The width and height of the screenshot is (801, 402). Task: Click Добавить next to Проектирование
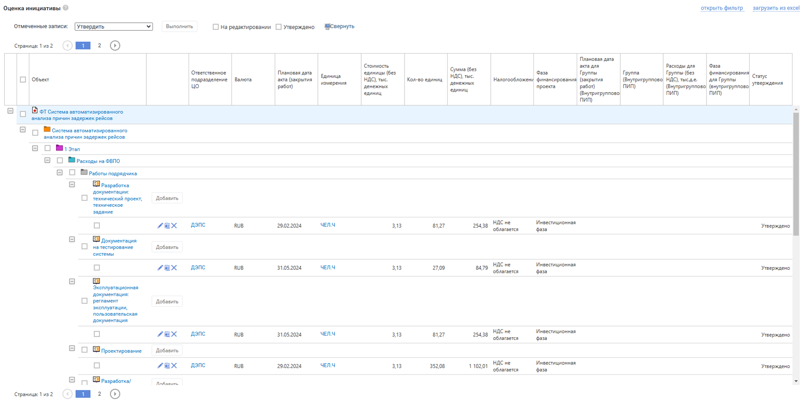(167, 350)
